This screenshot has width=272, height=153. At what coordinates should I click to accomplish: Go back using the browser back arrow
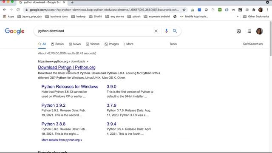tap(5, 10)
